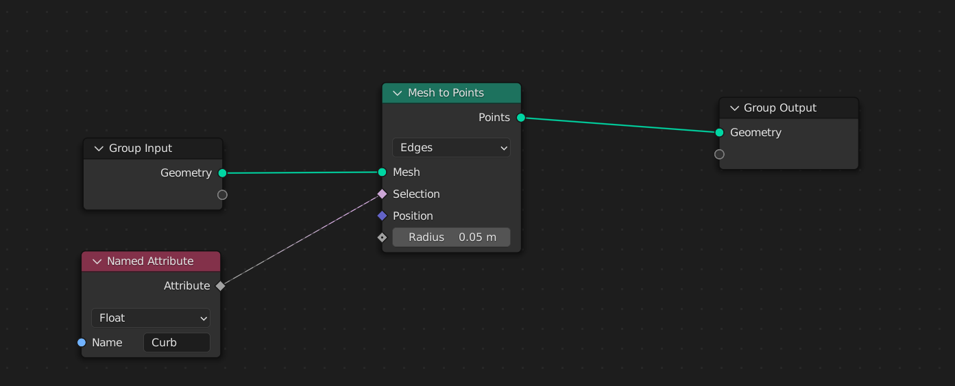
Task: Click Group Input Geometry output socket
Action: pos(222,173)
